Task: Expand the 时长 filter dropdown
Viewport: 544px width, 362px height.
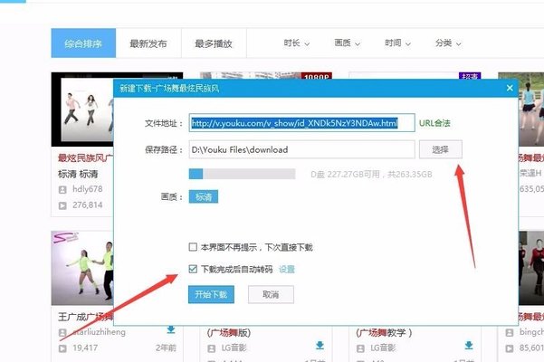Action: coord(297,43)
